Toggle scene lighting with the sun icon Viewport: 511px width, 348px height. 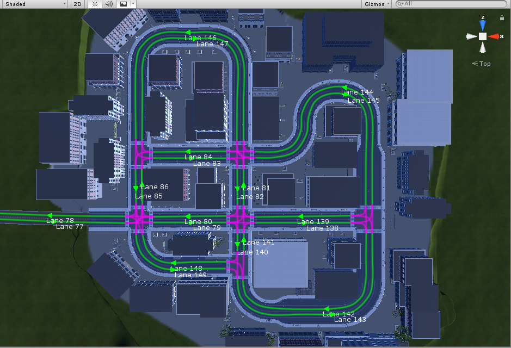coord(94,4)
